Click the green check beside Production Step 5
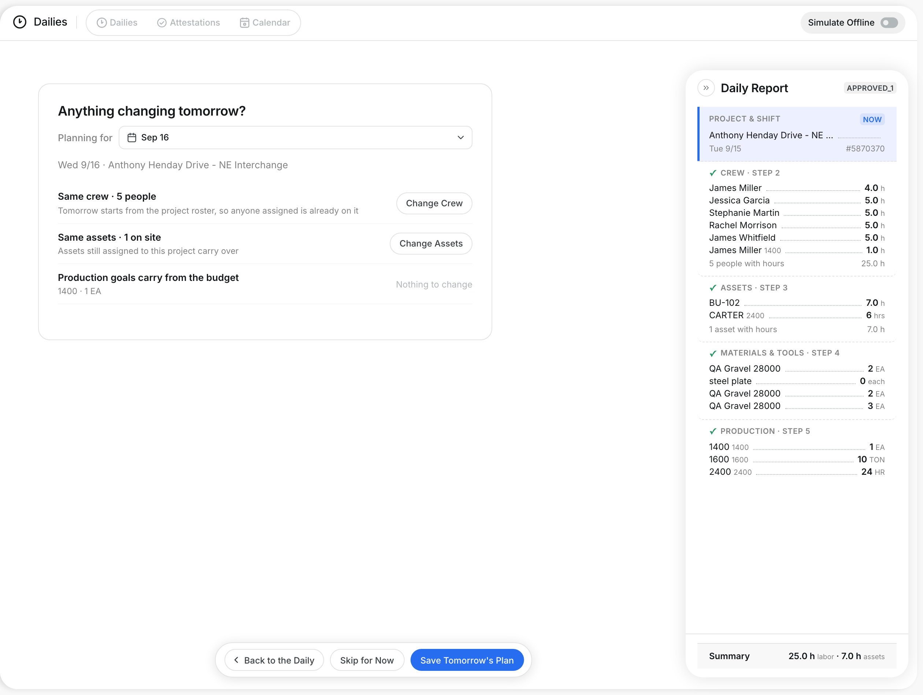 [713, 431]
